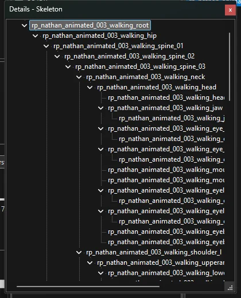
Task: Close the Details - Skeleton dialog
Action: (230, 10)
